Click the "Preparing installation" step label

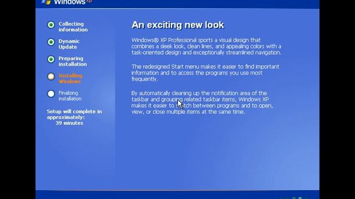pos(73,61)
